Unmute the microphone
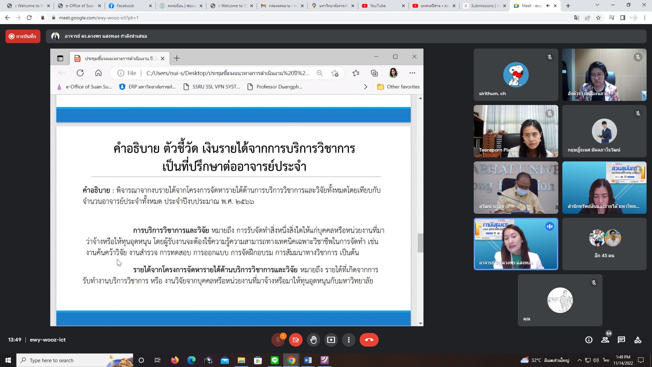The width and height of the screenshot is (652, 367). 278,340
